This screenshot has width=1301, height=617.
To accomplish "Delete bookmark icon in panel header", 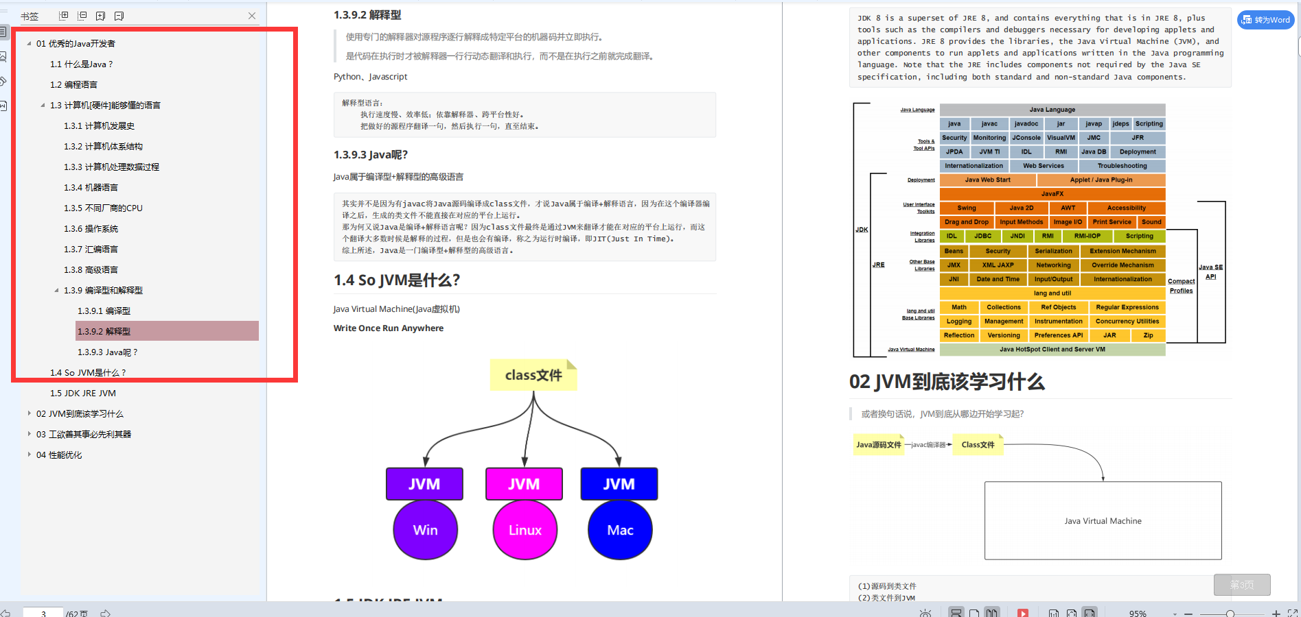I will pos(119,16).
